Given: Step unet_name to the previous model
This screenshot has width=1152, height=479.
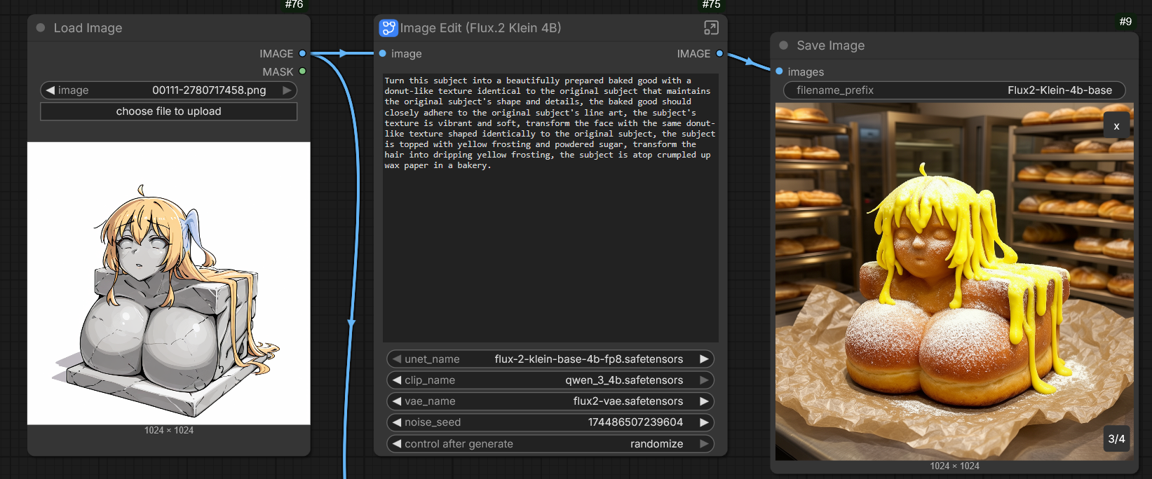Looking at the screenshot, I should click(x=397, y=359).
